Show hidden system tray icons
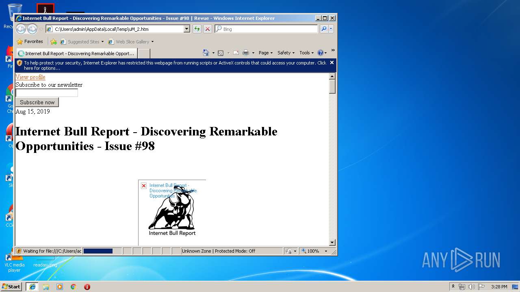Image resolution: width=520 pixels, height=292 pixels. click(453, 287)
